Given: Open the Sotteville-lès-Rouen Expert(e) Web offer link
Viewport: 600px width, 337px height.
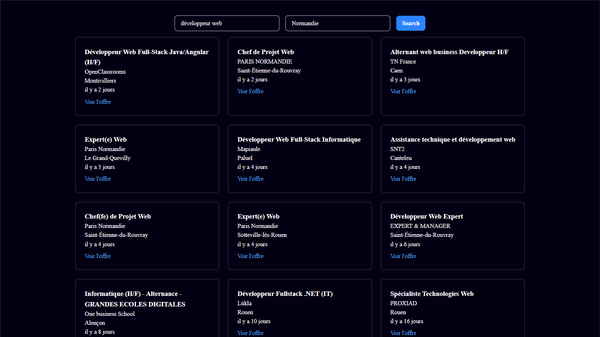Looking at the screenshot, I should pyautogui.click(x=250, y=256).
